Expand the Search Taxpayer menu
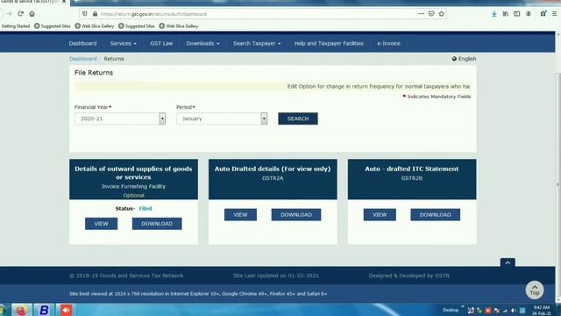This screenshot has height=316, width=561. (x=257, y=43)
